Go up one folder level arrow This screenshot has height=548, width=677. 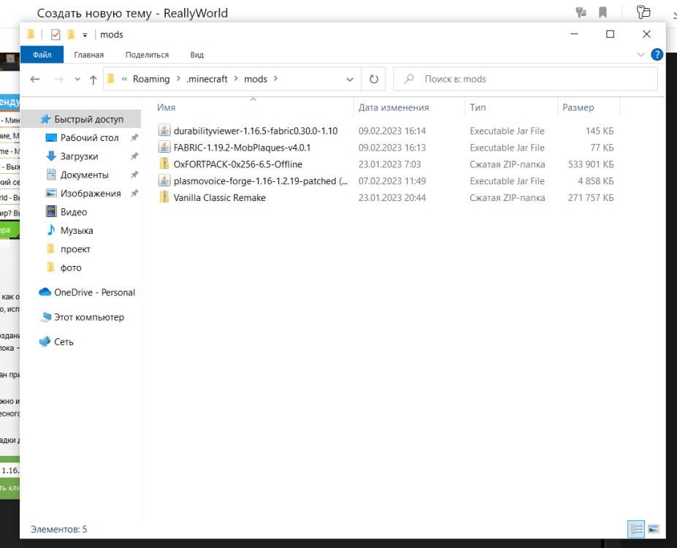pyautogui.click(x=93, y=80)
